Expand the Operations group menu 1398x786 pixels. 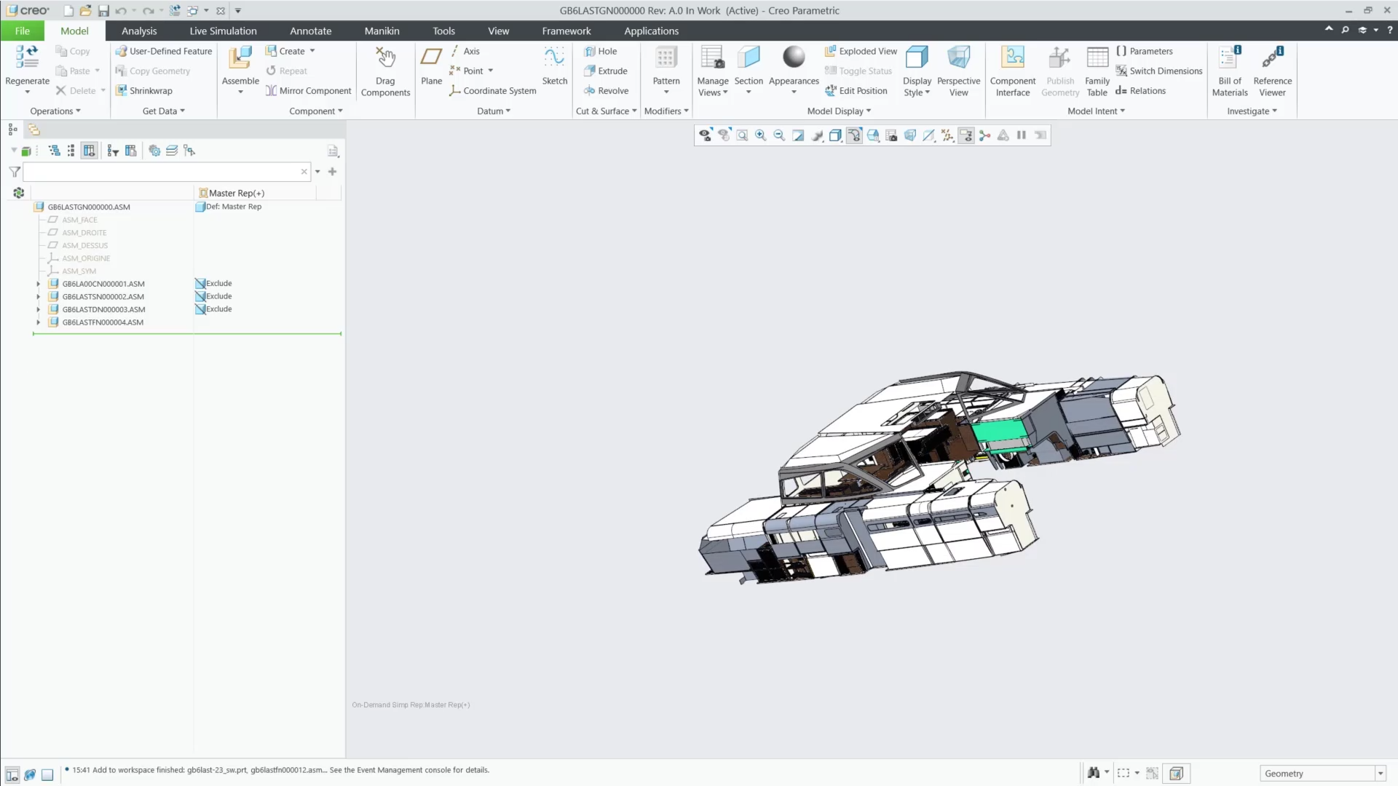click(x=55, y=111)
